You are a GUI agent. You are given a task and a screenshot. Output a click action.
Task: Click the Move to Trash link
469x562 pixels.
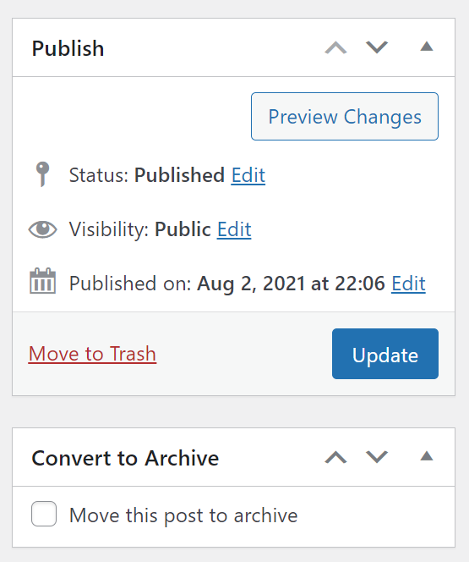[92, 354]
